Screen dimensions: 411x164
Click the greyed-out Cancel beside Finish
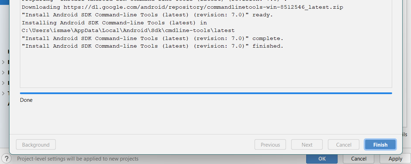[x=344, y=145]
